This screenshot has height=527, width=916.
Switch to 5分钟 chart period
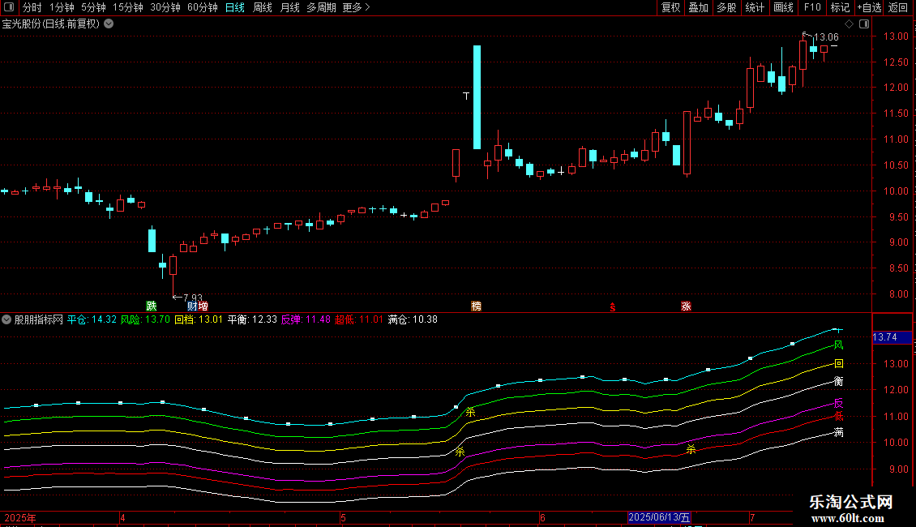click(x=93, y=7)
